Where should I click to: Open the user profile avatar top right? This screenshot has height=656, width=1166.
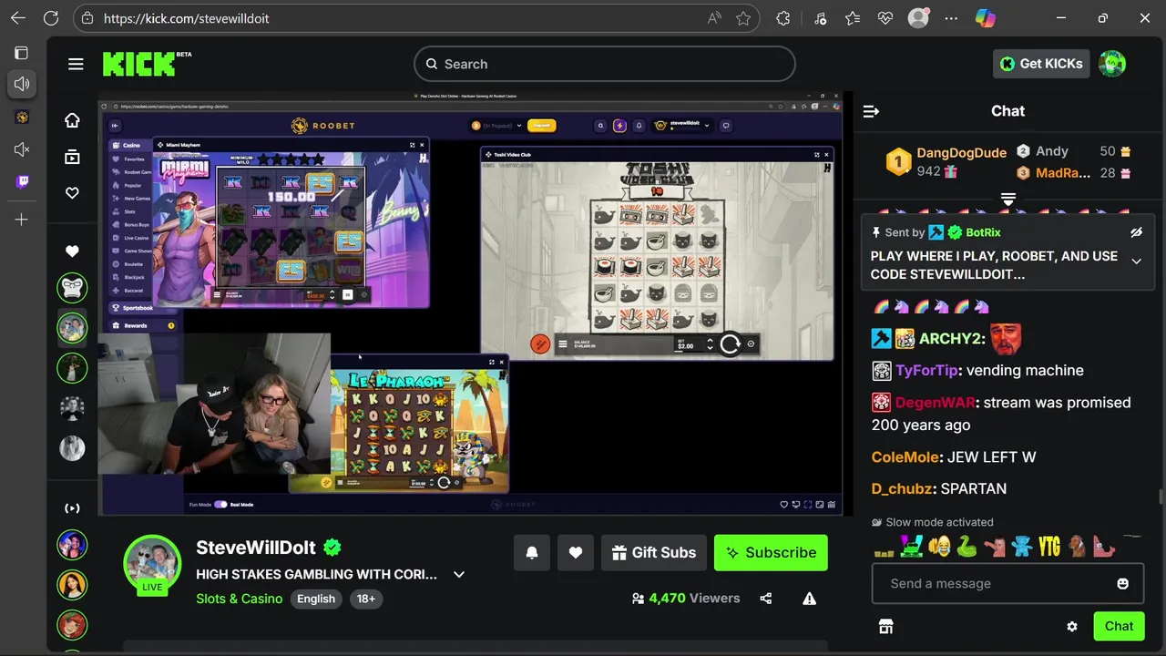point(1112,64)
